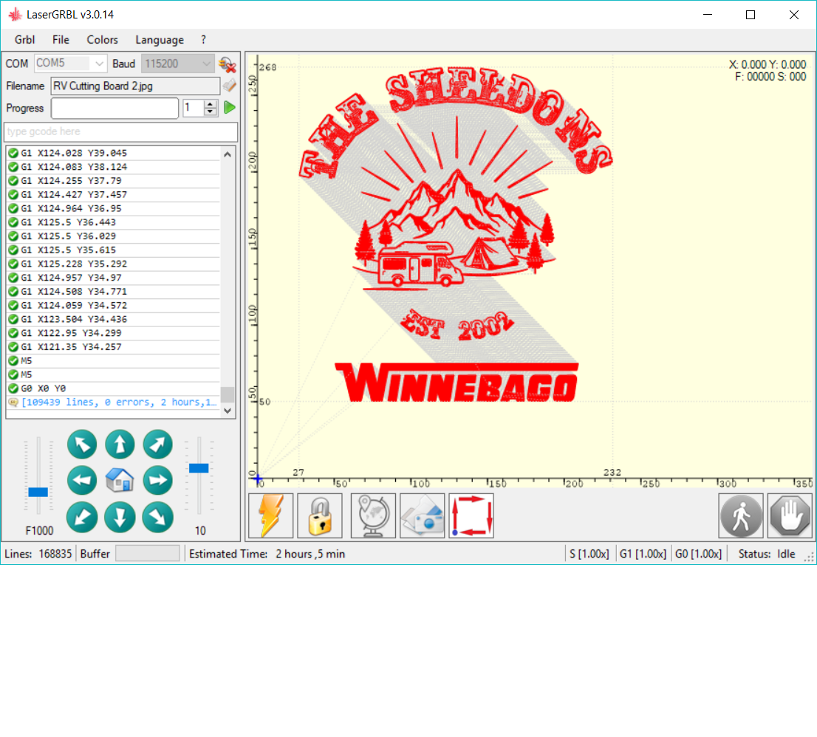Jog right with the right arrow button
The width and height of the screenshot is (817, 737).
[158, 480]
